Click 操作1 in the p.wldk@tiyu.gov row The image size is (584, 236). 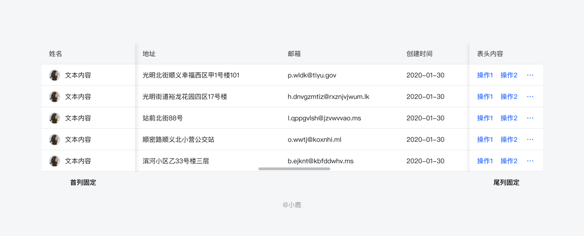coord(485,75)
